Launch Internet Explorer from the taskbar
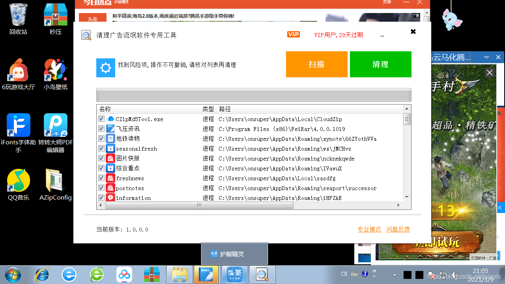505x284 pixels. pyautogui.click(x=42, y=275)
